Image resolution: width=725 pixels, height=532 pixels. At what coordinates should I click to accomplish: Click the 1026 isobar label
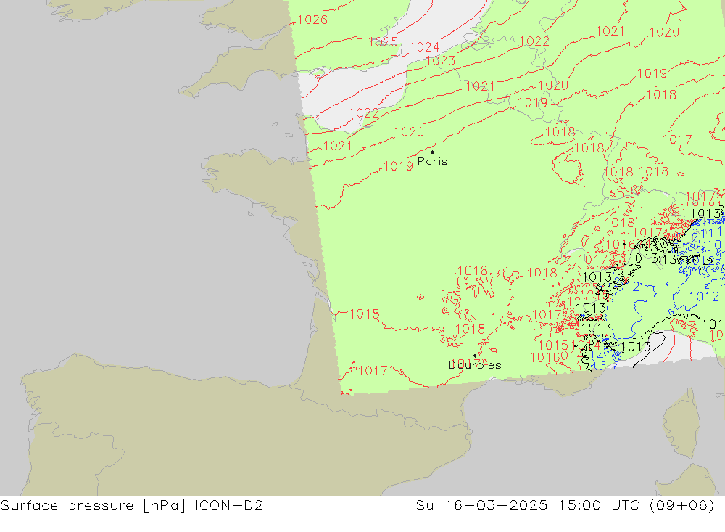(312, 20)
